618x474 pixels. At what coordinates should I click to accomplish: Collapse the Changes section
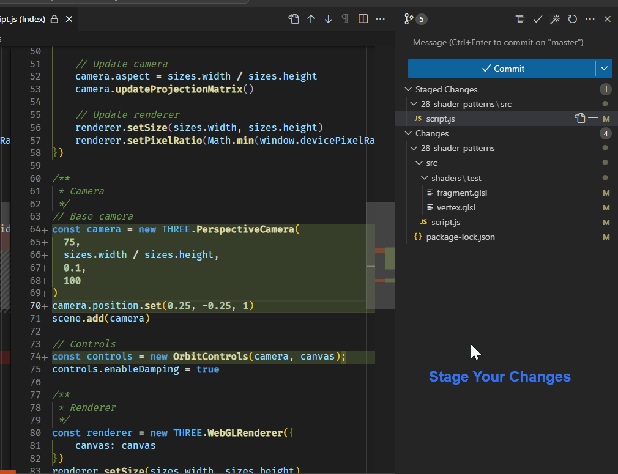(x=408, y=133)
